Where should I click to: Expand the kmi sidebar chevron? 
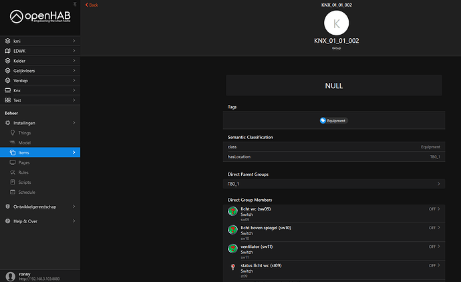click(74, 41)
